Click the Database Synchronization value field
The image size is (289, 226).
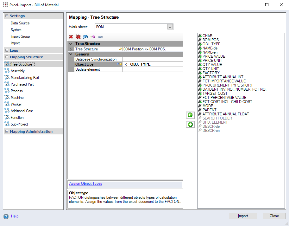pos(152,59)
